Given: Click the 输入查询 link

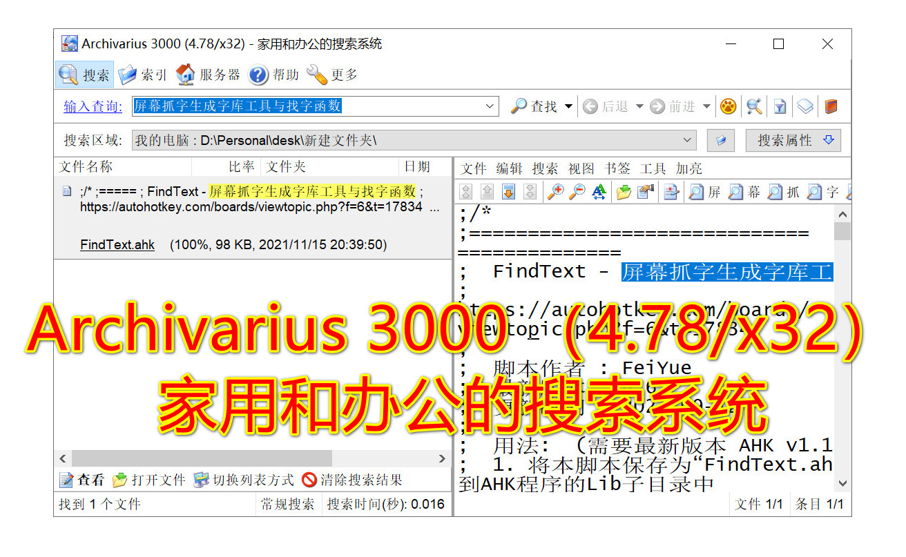Looking at the screenshot, I should (x=93, y=106).
